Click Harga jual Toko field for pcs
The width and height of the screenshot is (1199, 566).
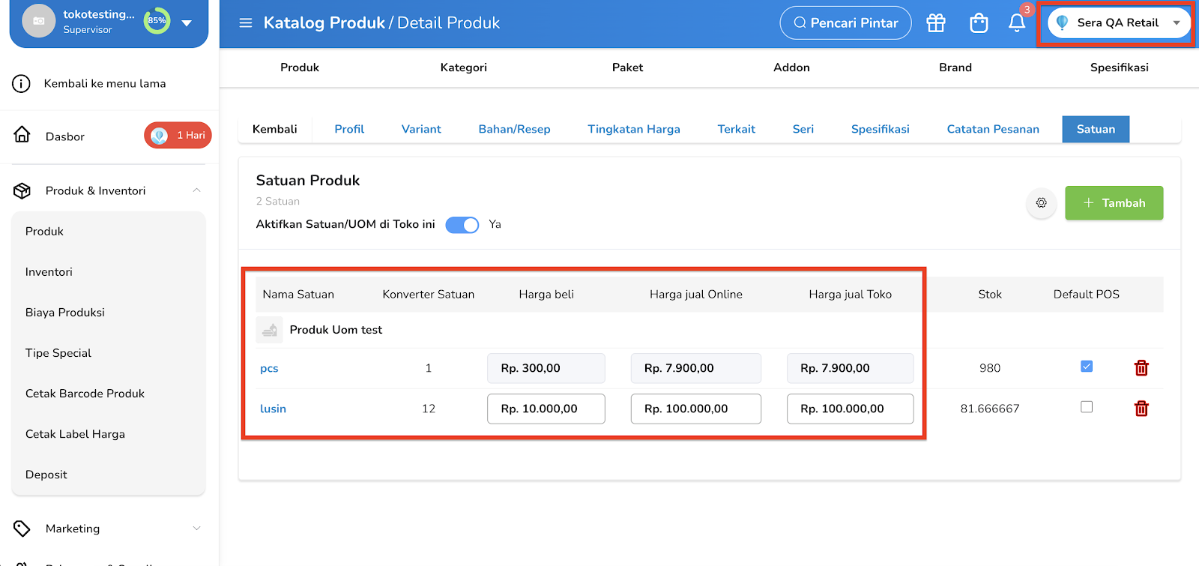point(851,368)
